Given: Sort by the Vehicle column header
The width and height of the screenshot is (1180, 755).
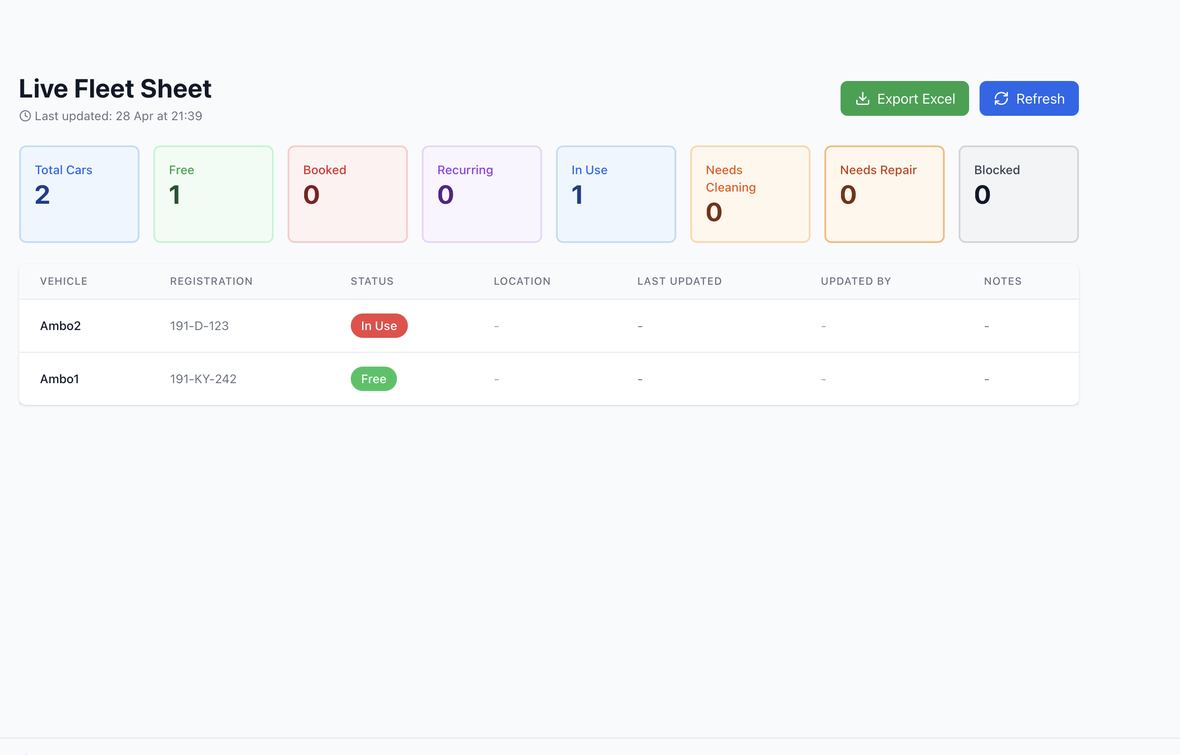Looking at the screenshot, I should click(x=64, y=281).
